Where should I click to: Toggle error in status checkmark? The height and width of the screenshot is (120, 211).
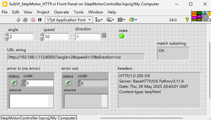click(x=14, y=82)
